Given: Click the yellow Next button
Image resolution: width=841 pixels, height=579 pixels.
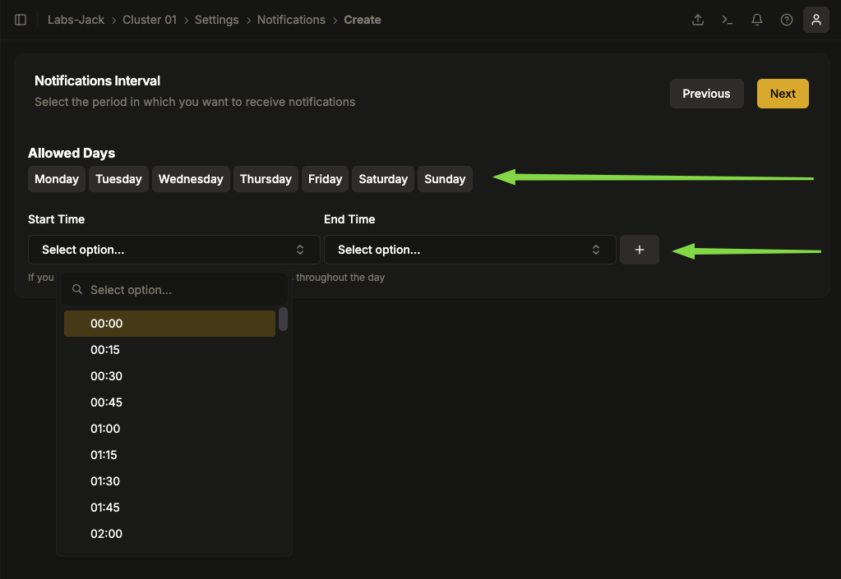Looking at the screenshot, I should coord(783,94).
